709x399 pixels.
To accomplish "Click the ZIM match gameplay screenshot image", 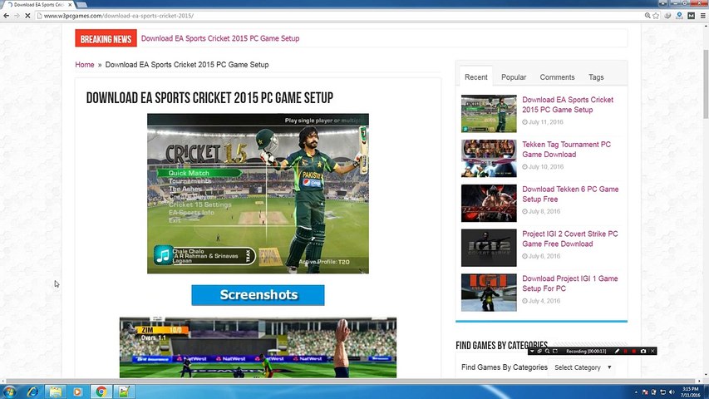I will point(258,347).
